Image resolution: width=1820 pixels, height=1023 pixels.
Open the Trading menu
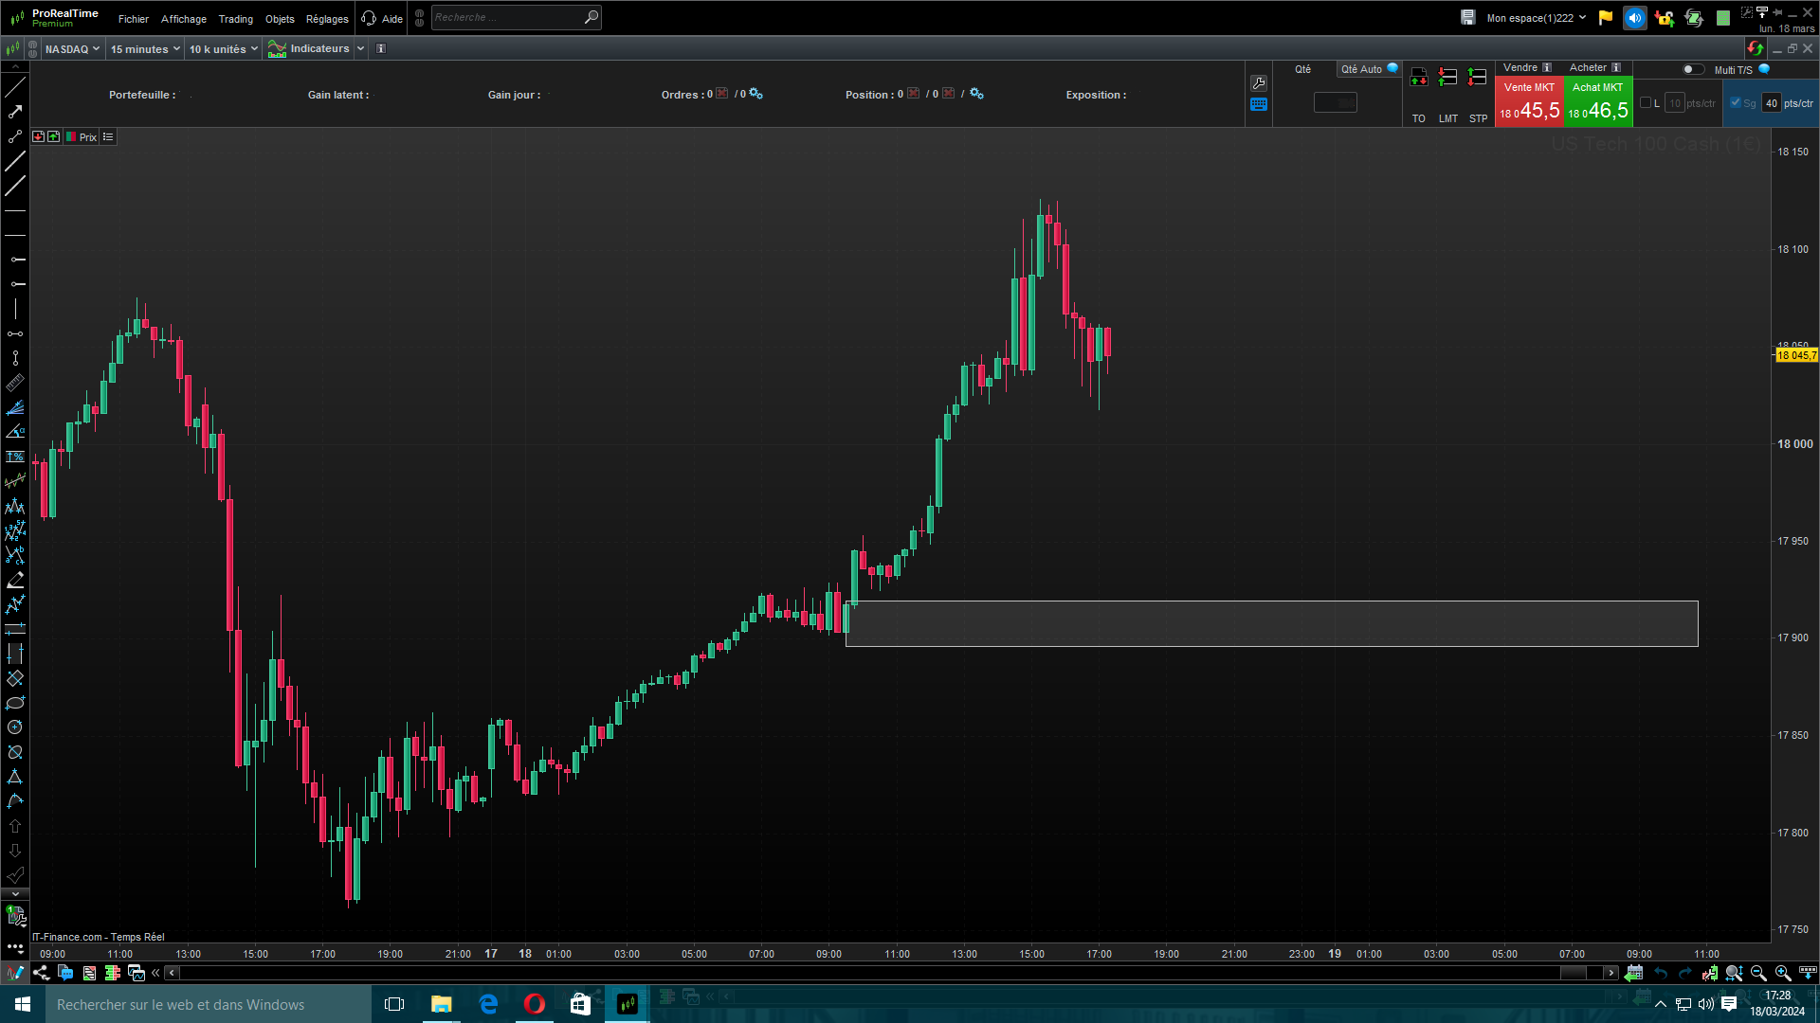point(235,19)
